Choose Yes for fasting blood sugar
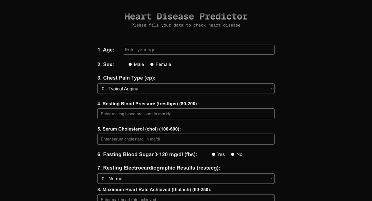The width and height of the screenshot is (372, 201). 213,154
